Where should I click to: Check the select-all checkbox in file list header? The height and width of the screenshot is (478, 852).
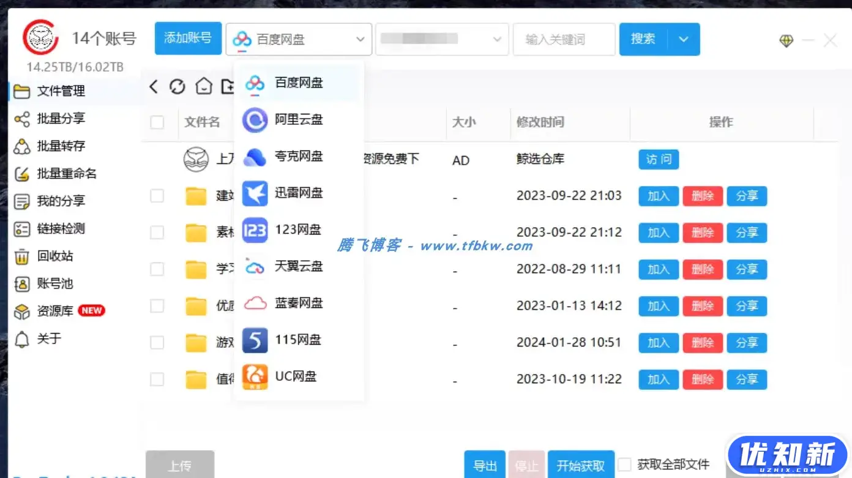pyautogui.click(x=157, y=122)
